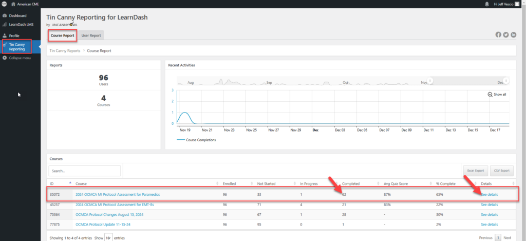Screen dimensions: 526x241
Task: Click See details for course 75364
Action: pyautogui.click(x=490, y=214)
